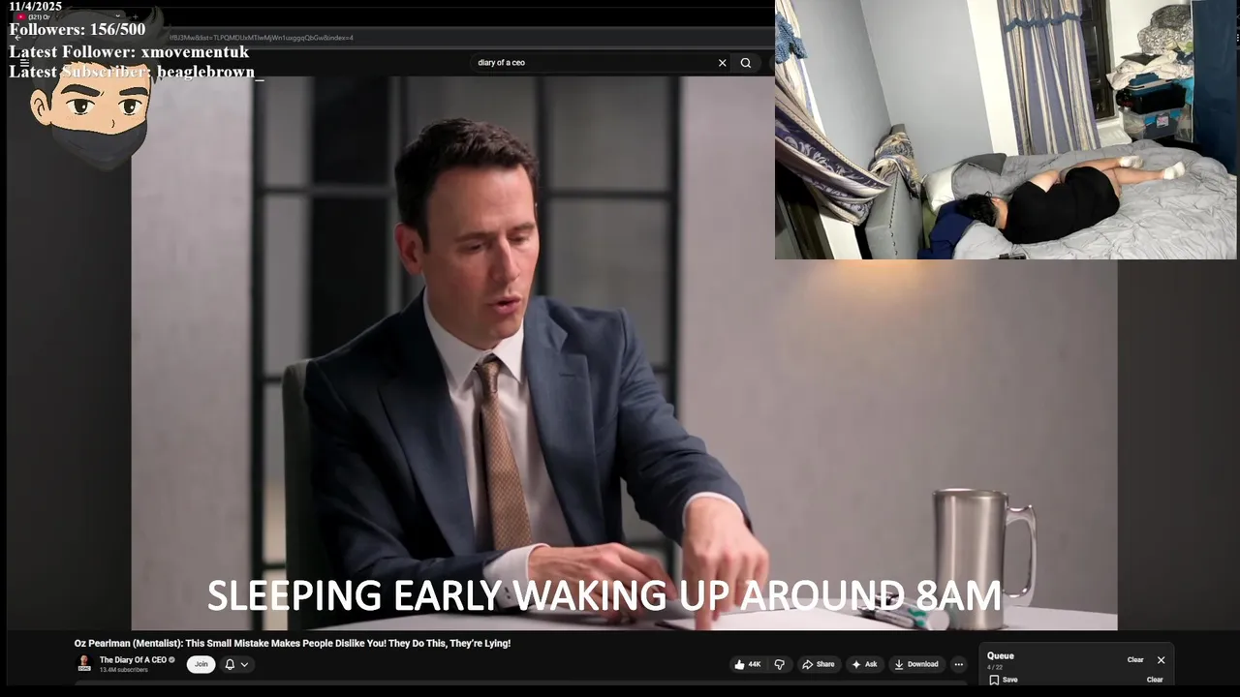Open the Ask AI sparkle button
The width and height of the screenshot is (1240, 697).
tap(864, 664)
